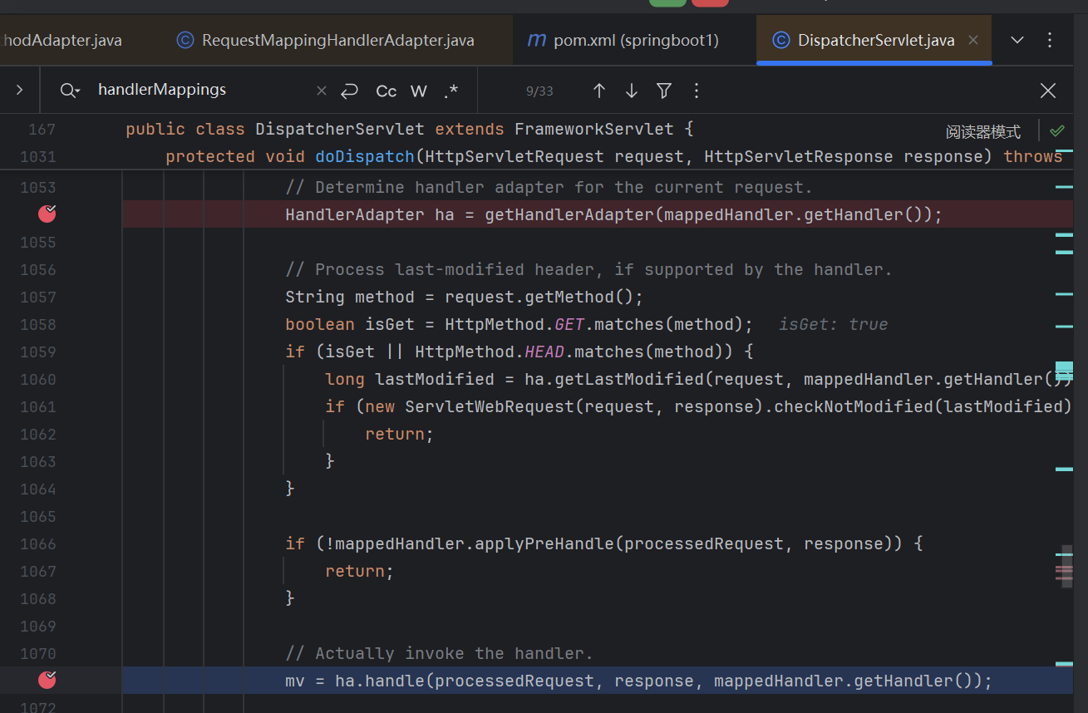Go to previous search occurrence
This screenshot has width=1088, height=713.
tap(598, 91)
